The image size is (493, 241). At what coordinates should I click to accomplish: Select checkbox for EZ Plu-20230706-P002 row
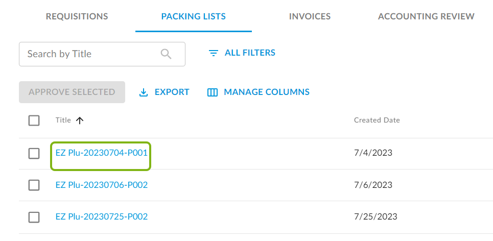click(x=34, y=185)
